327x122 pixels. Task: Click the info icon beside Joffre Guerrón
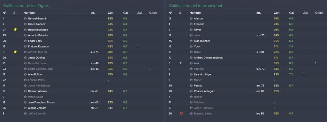click(x=26, y=113)
